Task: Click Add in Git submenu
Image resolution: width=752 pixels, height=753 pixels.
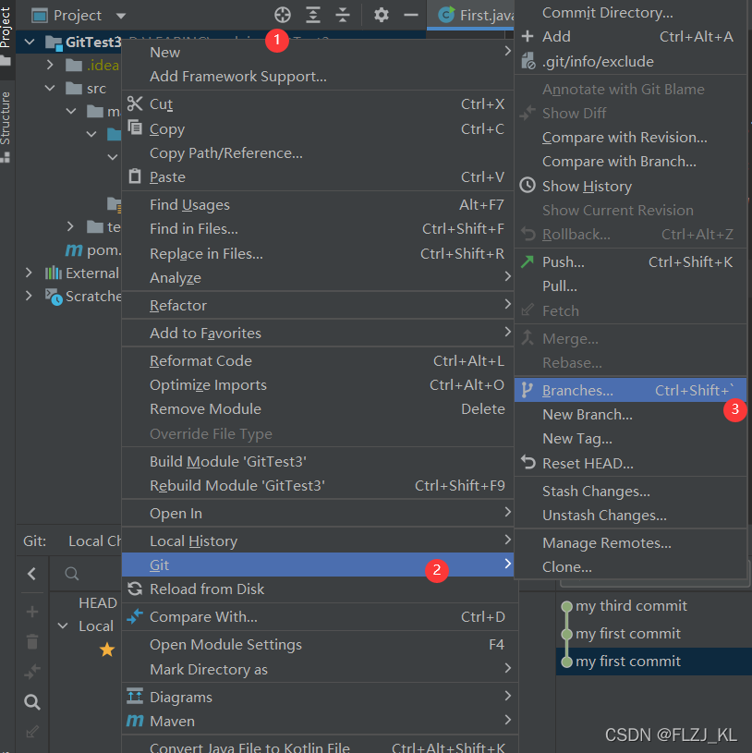Action: pyautogui.click(x=630, y=37)
